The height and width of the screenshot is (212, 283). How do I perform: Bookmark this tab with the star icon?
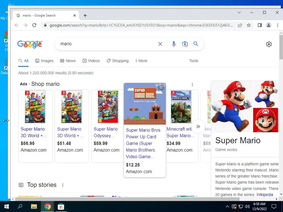pos(249,25)
